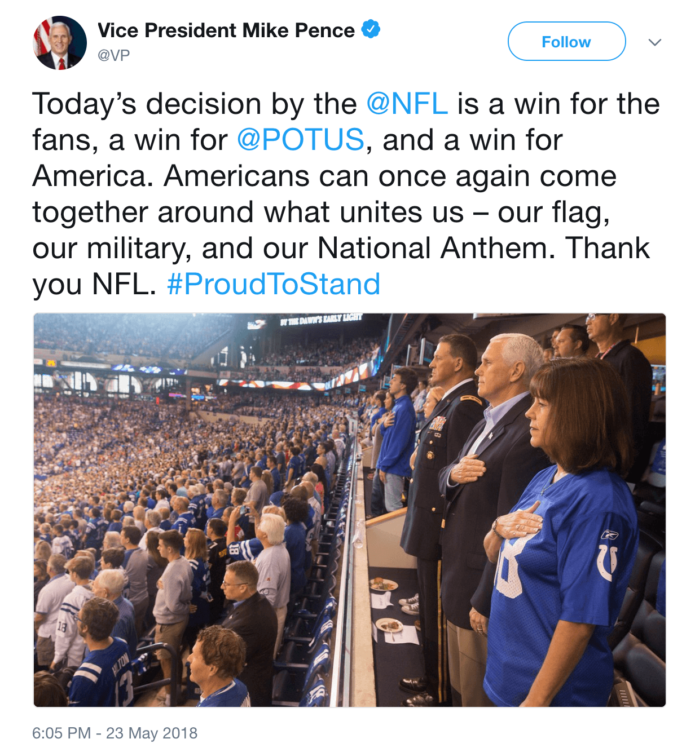695x752 pixels.
Task: Open the #ProudToStand hashtag
Action: coord(274,284)
